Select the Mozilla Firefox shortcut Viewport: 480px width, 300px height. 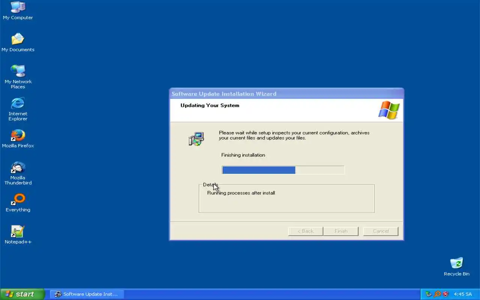(18, 139)
